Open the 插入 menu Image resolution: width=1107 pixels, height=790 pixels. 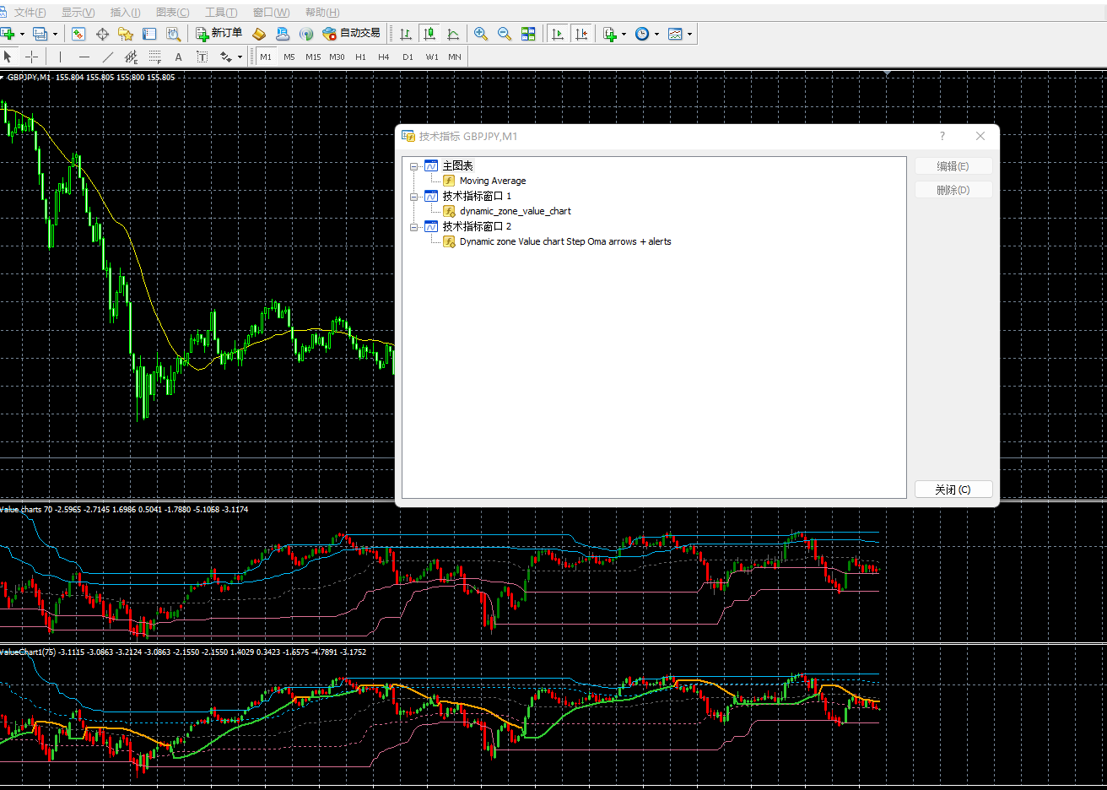[125, 12]
